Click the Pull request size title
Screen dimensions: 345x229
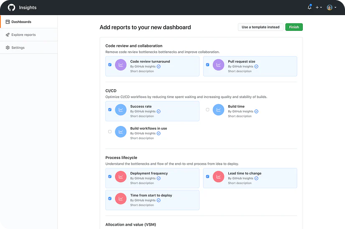[242, 61]
